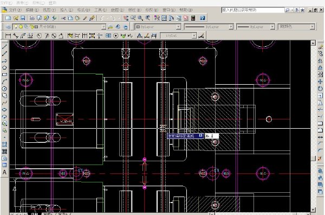Click the vertical scrollbar up arrow
Image resolution: width=325 pixels, height=215 pixels.
313,43
